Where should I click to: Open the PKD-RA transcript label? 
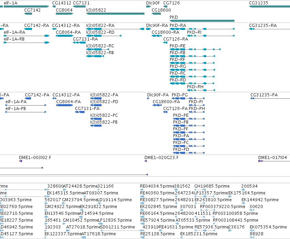178,26
